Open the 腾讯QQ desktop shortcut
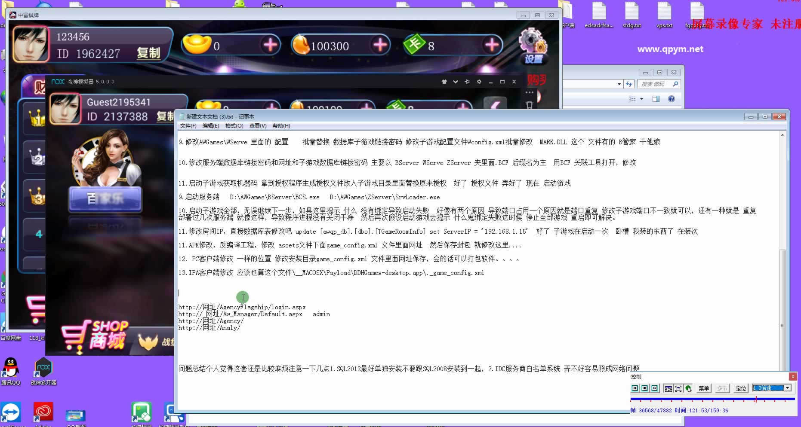 pos(10,372)
